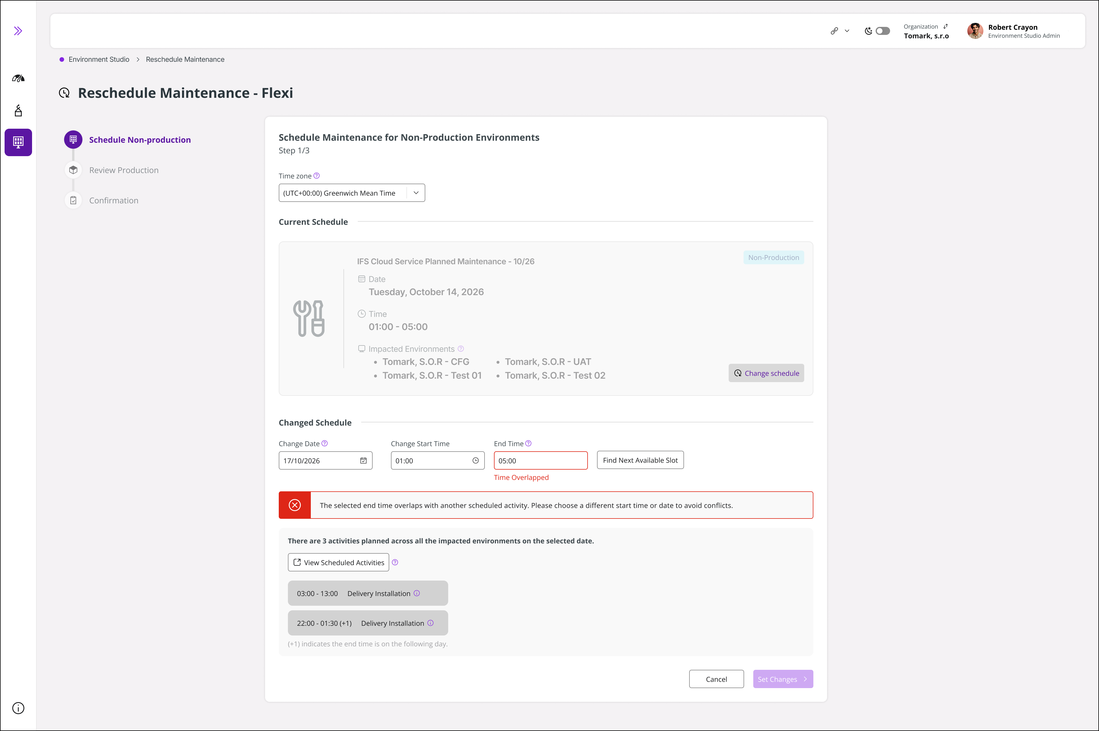Show info for 22:00 - 01:30 Delivery Installation
The height and width of the screenshot is (731, 1099).
point(430,623)
